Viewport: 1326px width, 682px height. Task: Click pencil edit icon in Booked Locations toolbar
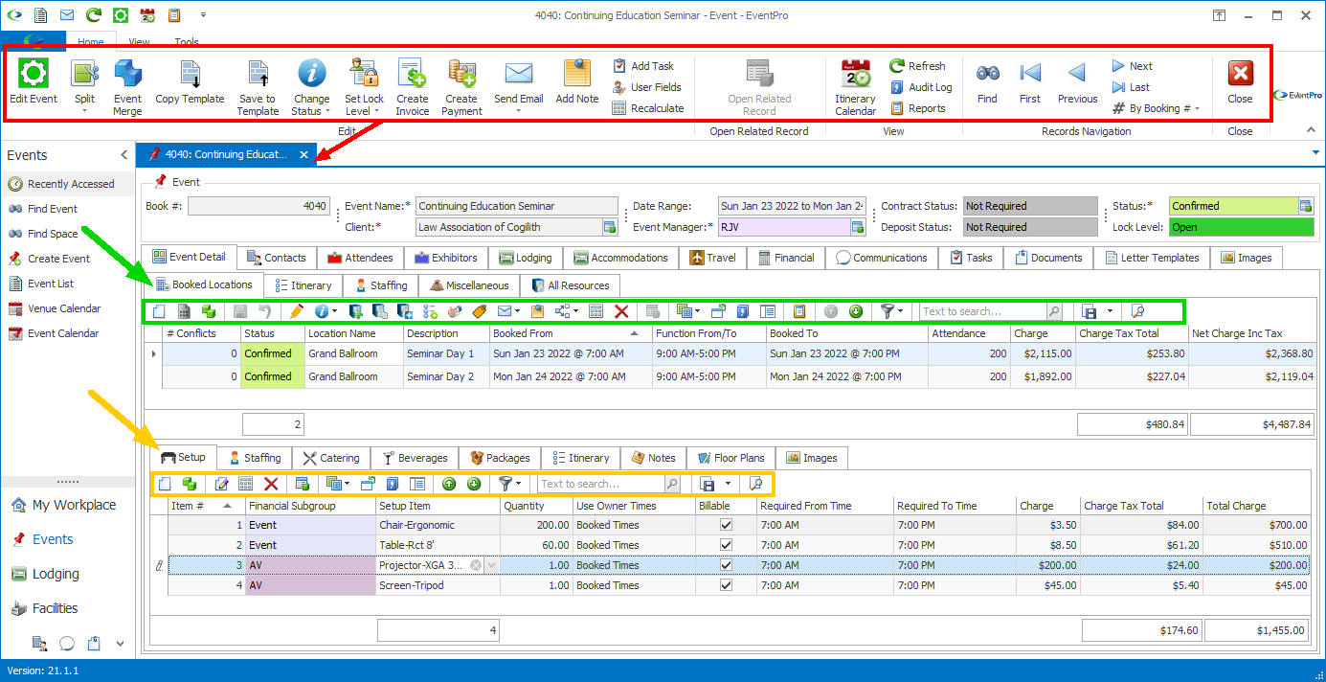pos(297,311)
